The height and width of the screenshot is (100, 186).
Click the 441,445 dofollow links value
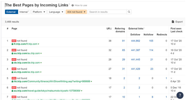pos(136,59)
